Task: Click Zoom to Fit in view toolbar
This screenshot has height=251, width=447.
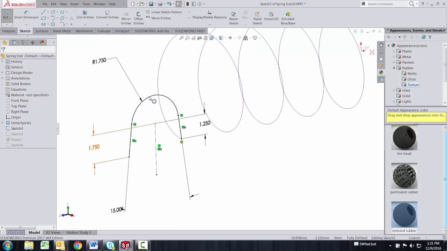Action: (x=181, y=38)
